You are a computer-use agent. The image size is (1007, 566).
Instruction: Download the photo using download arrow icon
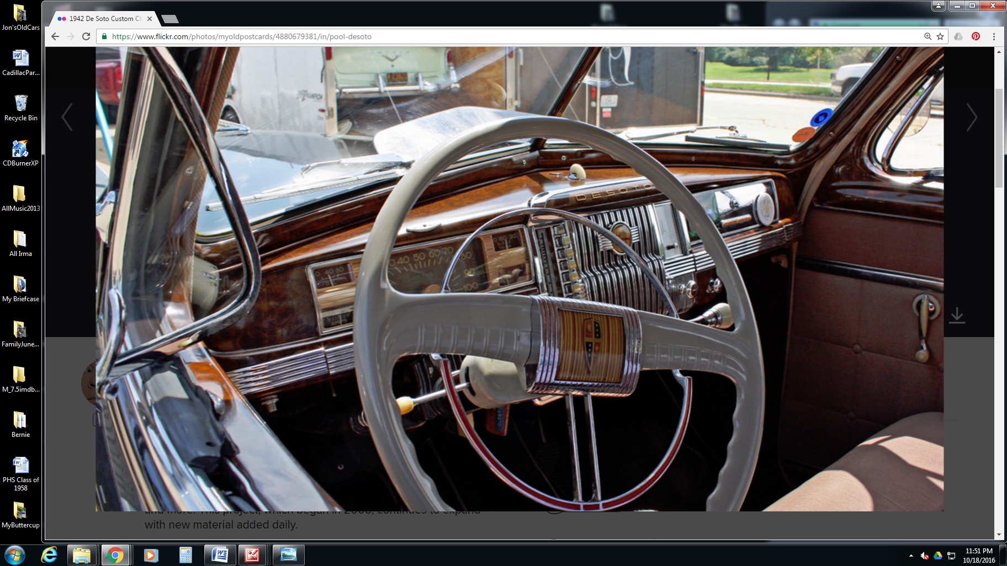[957, 316]
